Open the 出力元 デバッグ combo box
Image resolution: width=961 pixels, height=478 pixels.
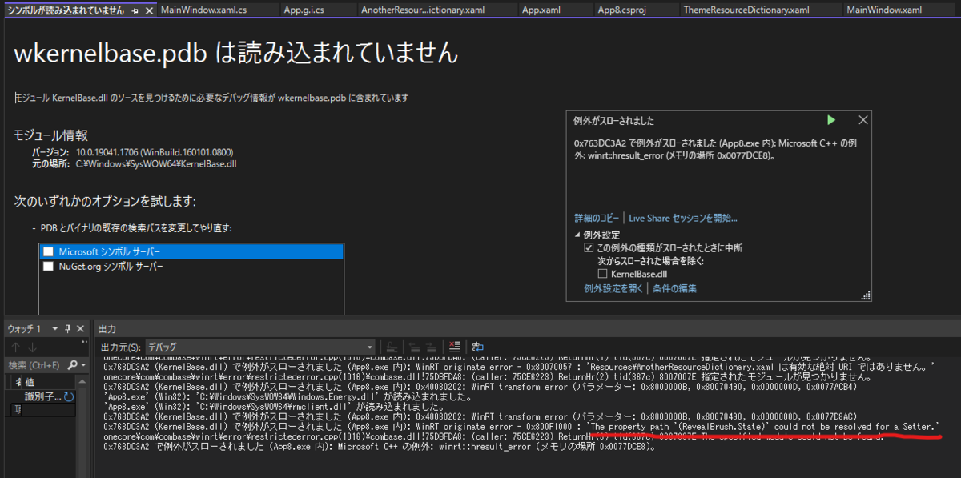tap(259, 347)
